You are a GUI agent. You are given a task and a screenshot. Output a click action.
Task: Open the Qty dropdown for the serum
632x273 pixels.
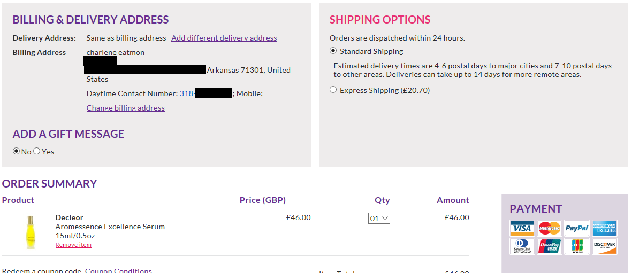[x=379, y=218]
